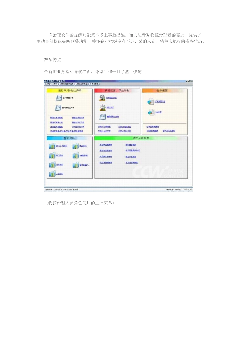Open the 安全存量明细表 link

point(106,163)
